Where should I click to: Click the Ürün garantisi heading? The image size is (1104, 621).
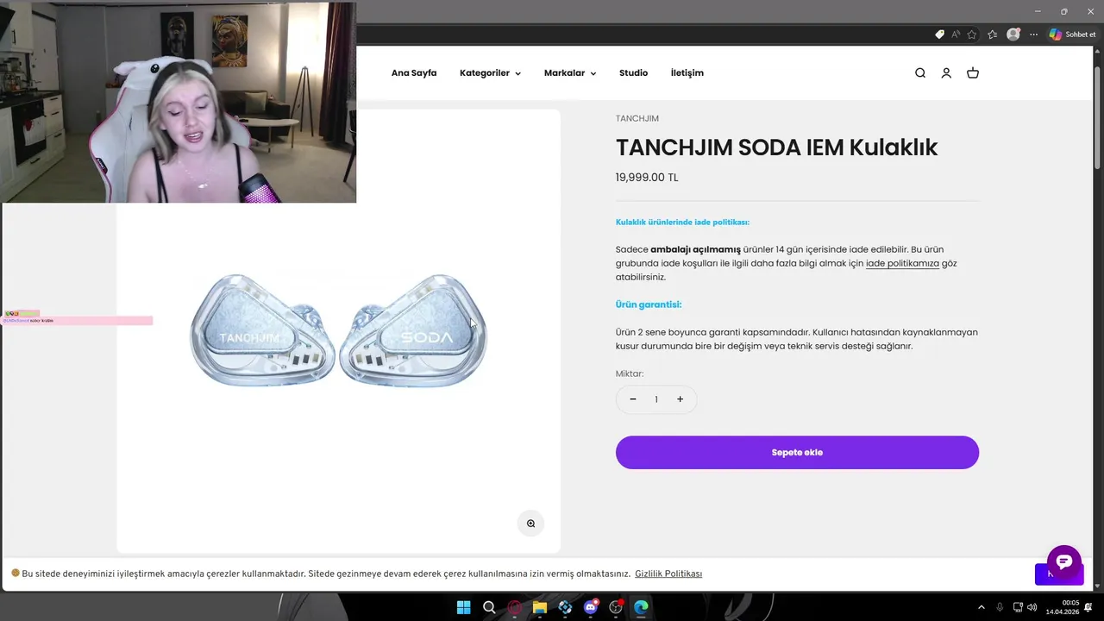[649, 304]
